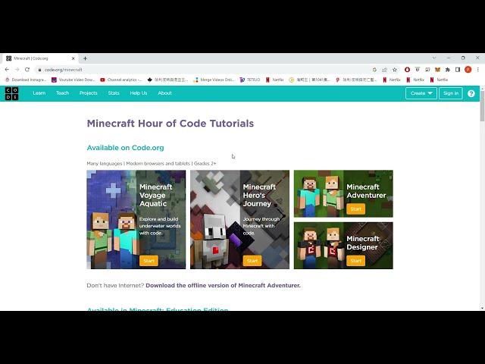The width and height of the screenshot is (485, 364).
Task: Click the page's vertical scrollbar thumb
Action: point(482,106)
